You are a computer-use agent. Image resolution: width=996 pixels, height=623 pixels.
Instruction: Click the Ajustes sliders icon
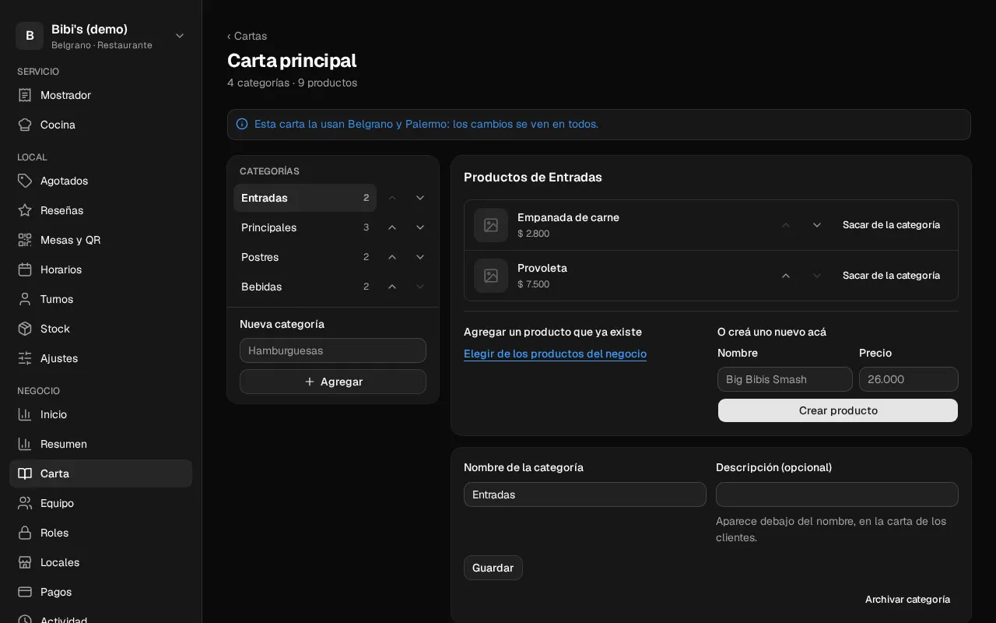[x=25, y=358]
